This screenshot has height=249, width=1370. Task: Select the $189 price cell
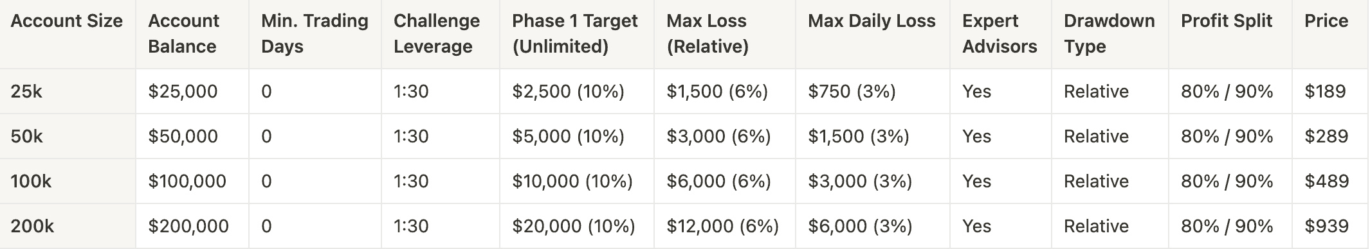pos(1325,91)
